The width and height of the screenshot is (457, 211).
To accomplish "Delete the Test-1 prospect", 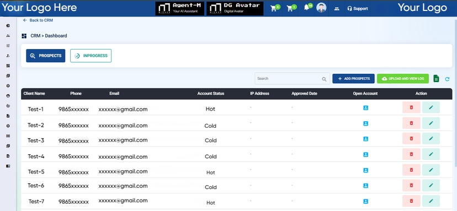I will [x=411, y=107].
